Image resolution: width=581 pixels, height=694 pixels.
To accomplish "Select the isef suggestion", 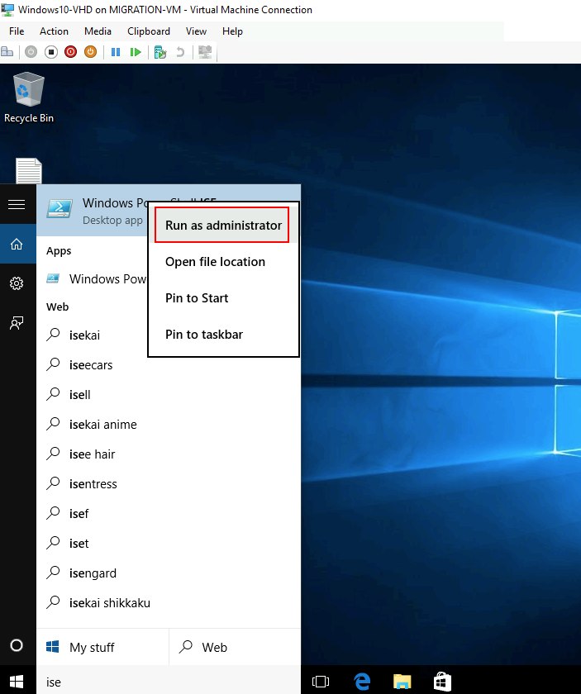I will pos(169,513).
